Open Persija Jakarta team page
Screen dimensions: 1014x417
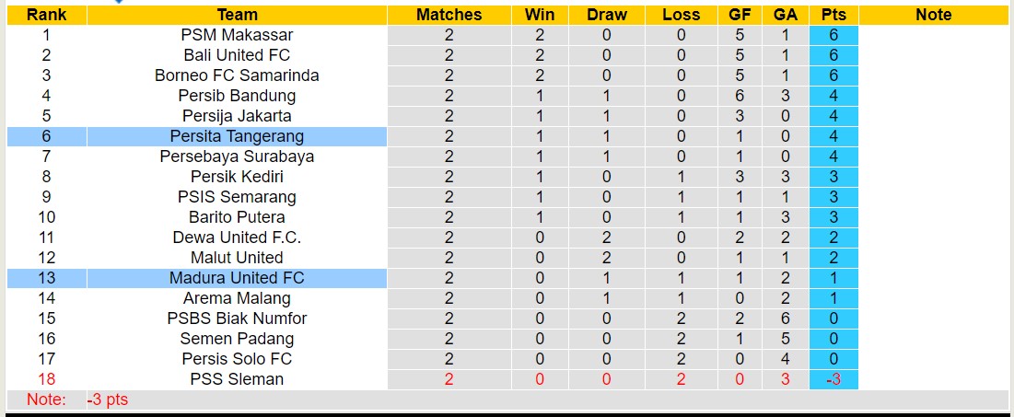tap(237, 116)
